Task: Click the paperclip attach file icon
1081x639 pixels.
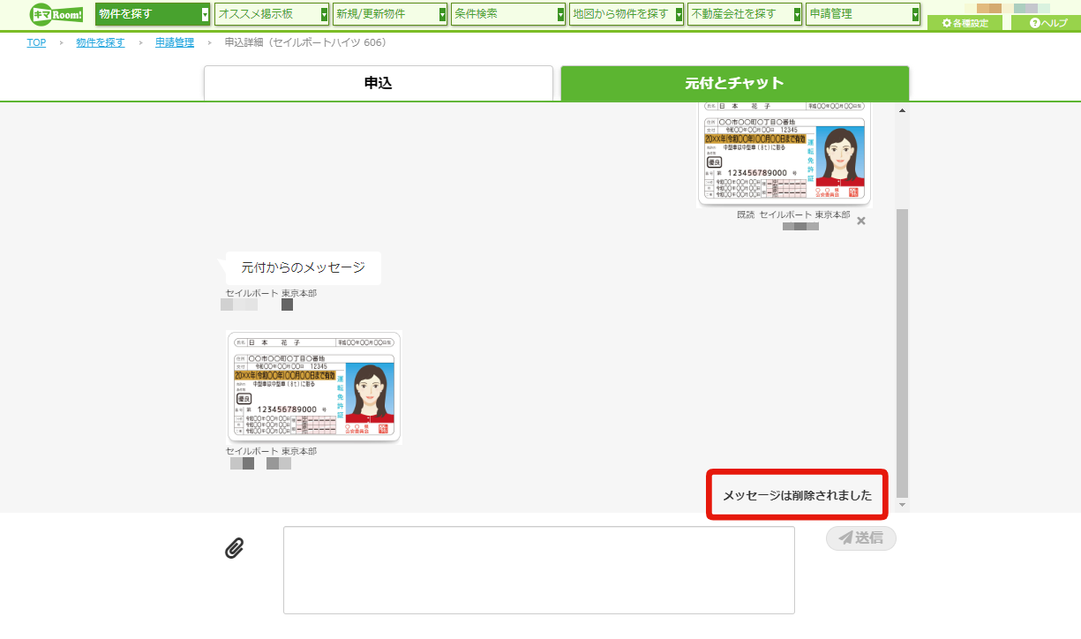Action: point(234,548)
